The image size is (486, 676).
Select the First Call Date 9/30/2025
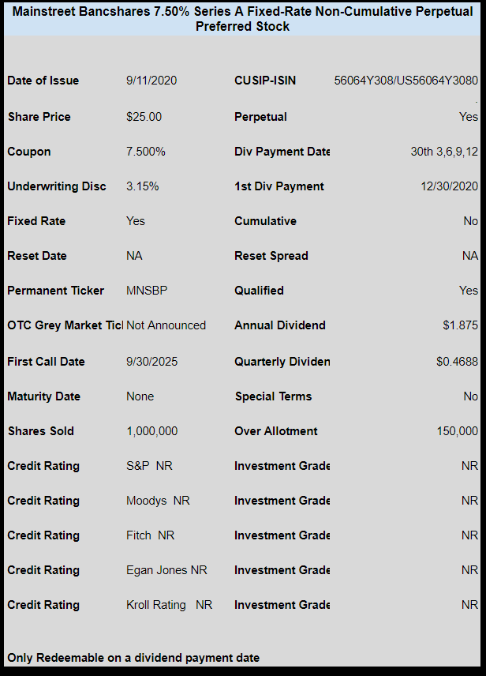(152, 361)
